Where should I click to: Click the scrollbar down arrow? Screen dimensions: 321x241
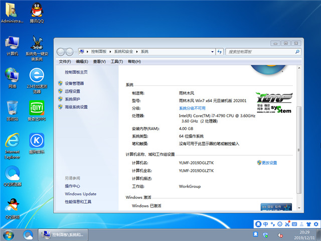click(299, 208)
